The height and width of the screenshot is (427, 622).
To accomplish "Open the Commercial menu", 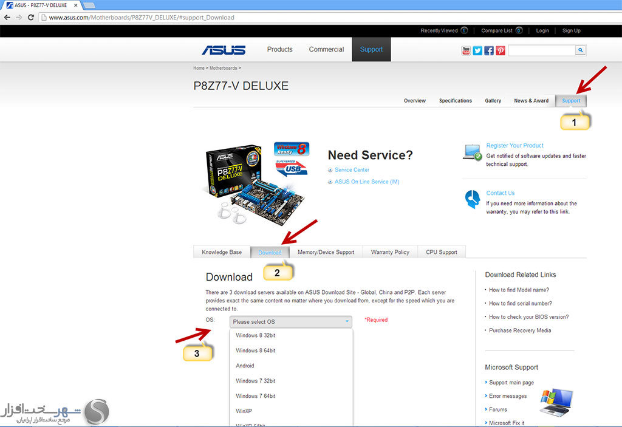I will (326, 49).
